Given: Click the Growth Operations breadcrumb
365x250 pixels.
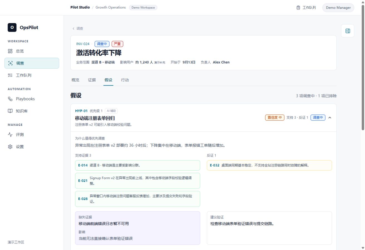Looking at the screenshot, I should (110, 7).
